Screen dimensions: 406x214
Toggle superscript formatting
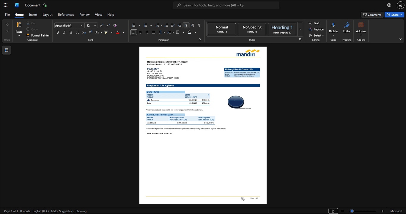coord(90,32)
